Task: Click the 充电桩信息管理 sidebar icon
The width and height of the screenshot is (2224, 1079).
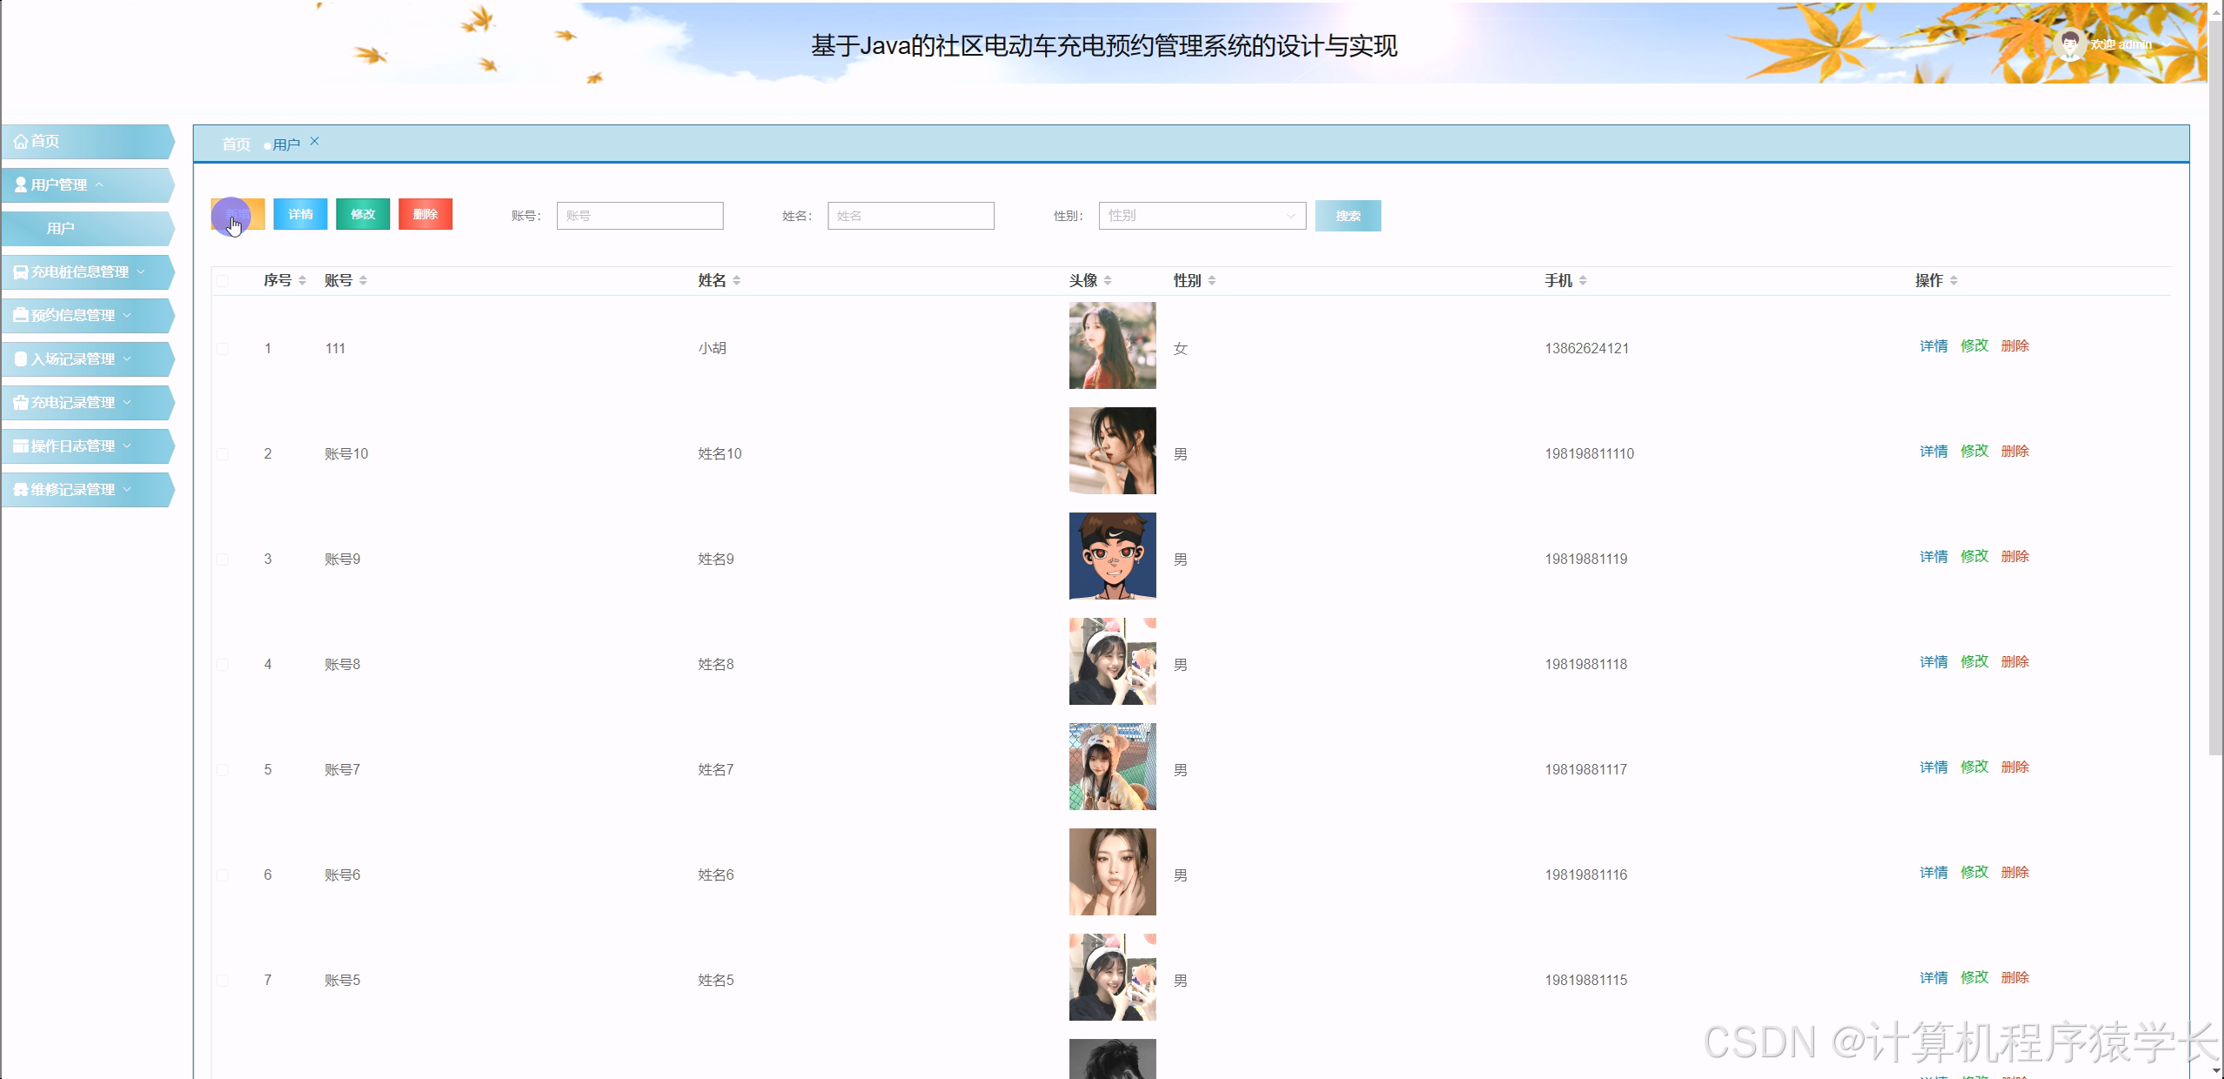Action: pyautogui.click(x=21, y=272)
